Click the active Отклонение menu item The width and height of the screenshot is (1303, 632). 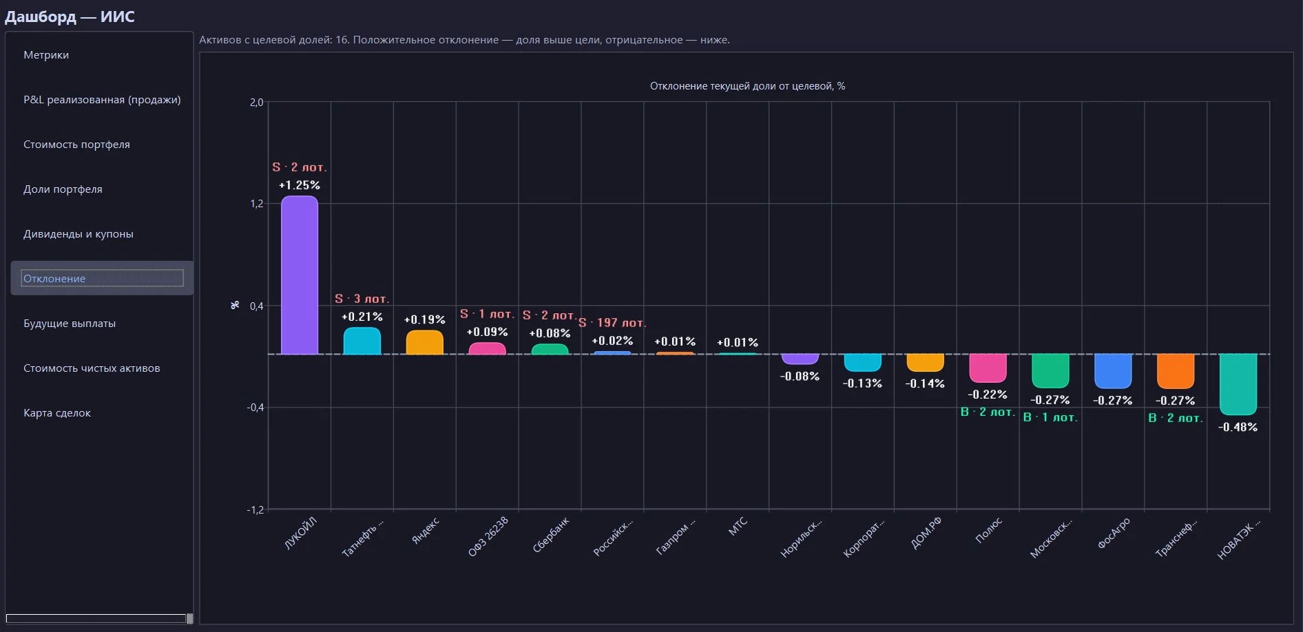click(x=102, y=278)
